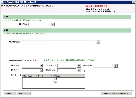Screen dimensions: 136x98
Task: Click the 保存 button
Action: [x=9, y=93]
